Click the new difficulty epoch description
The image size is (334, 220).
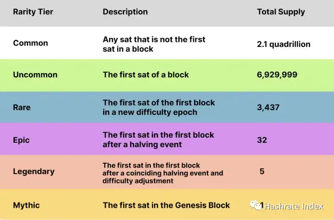159,107
